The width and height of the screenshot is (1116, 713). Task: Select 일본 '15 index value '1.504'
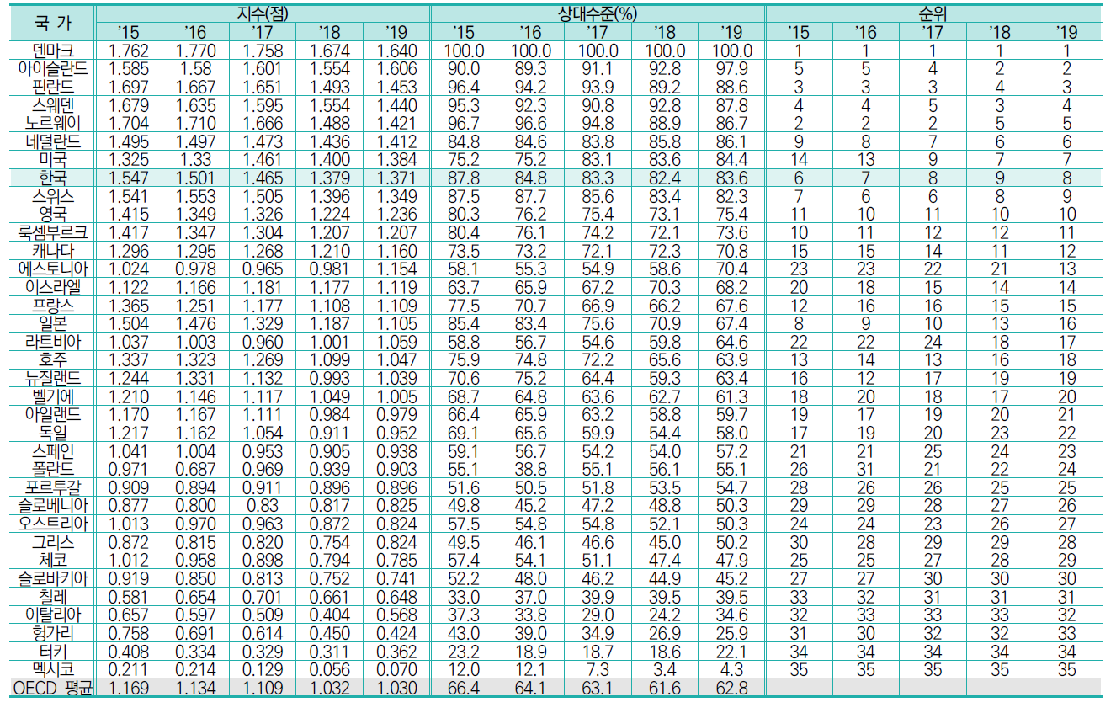point(129,324)
